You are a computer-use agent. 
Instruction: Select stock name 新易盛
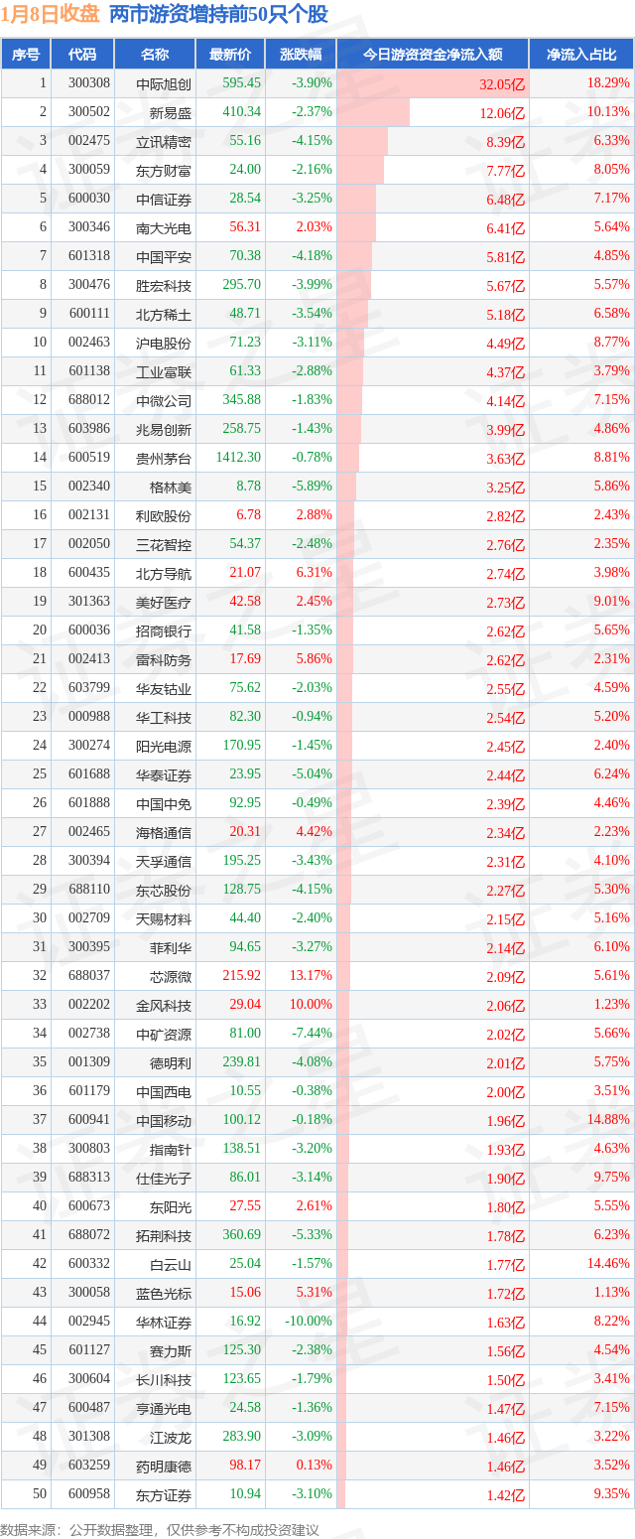171,113
